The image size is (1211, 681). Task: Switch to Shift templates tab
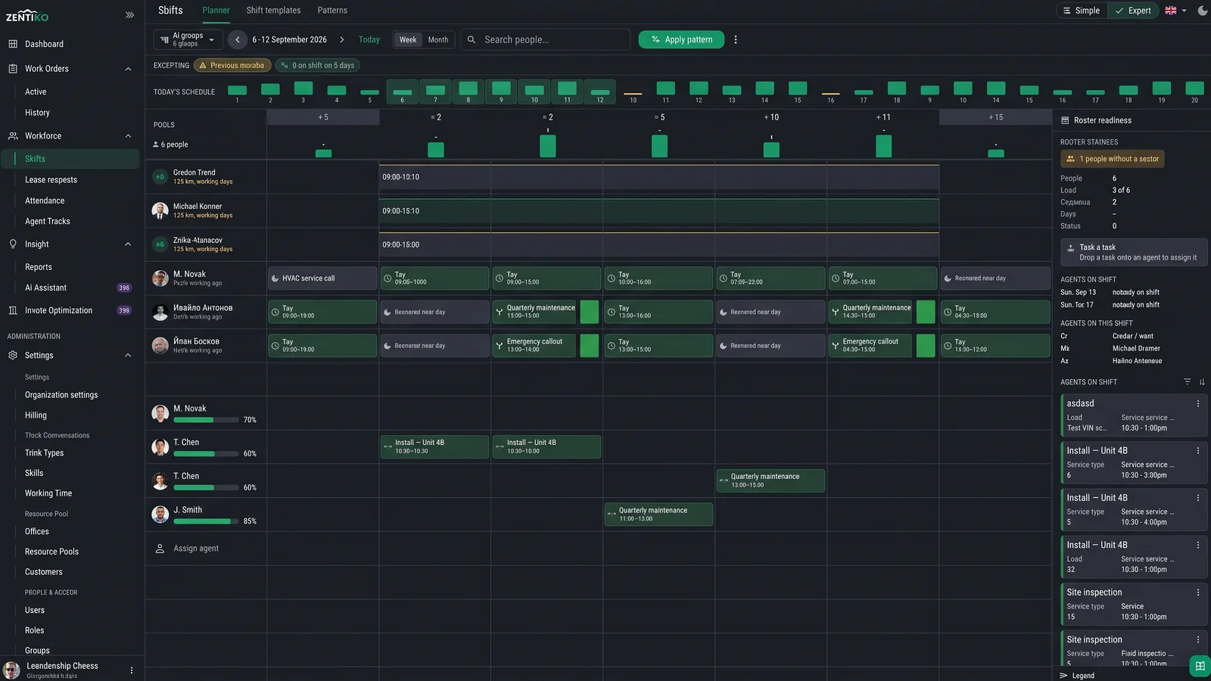(x=273, y=11)
